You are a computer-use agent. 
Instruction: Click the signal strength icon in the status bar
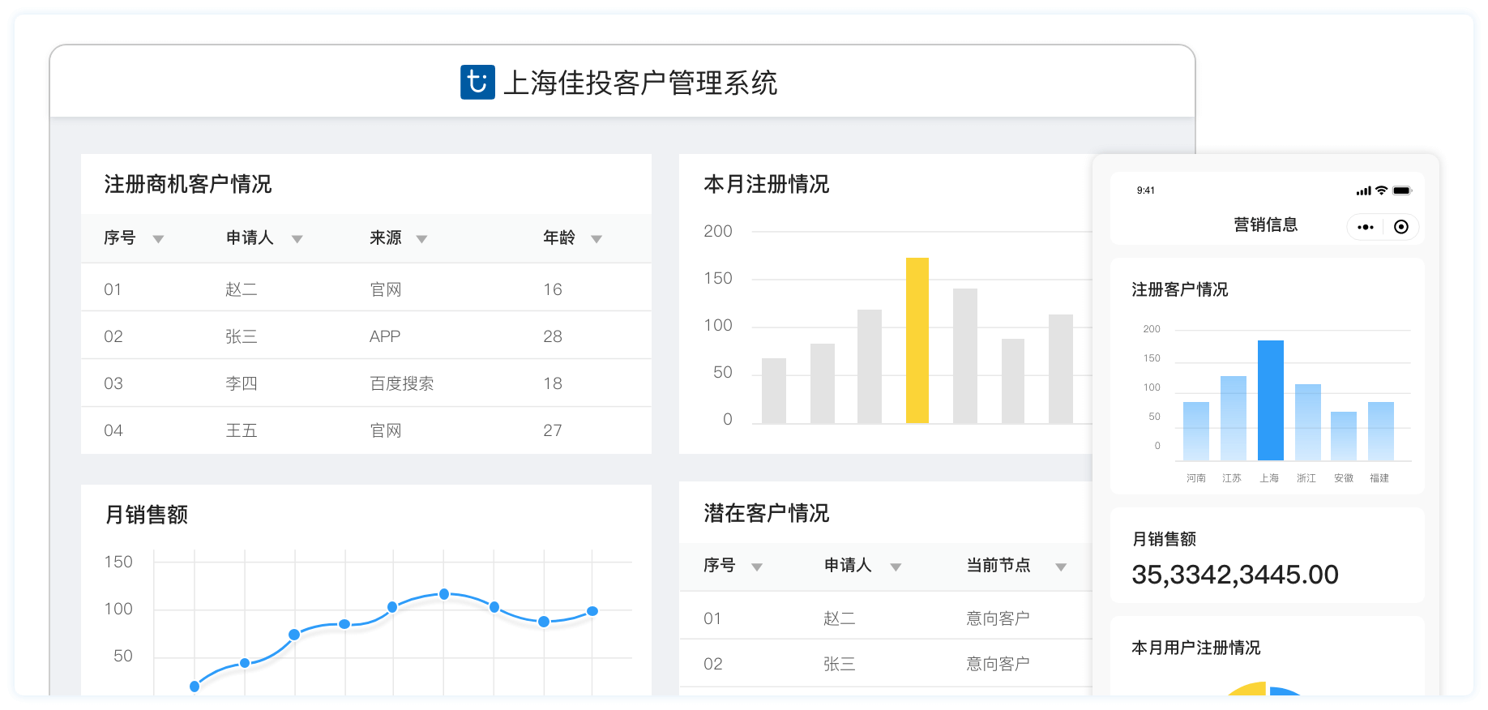click(1363, 191)
